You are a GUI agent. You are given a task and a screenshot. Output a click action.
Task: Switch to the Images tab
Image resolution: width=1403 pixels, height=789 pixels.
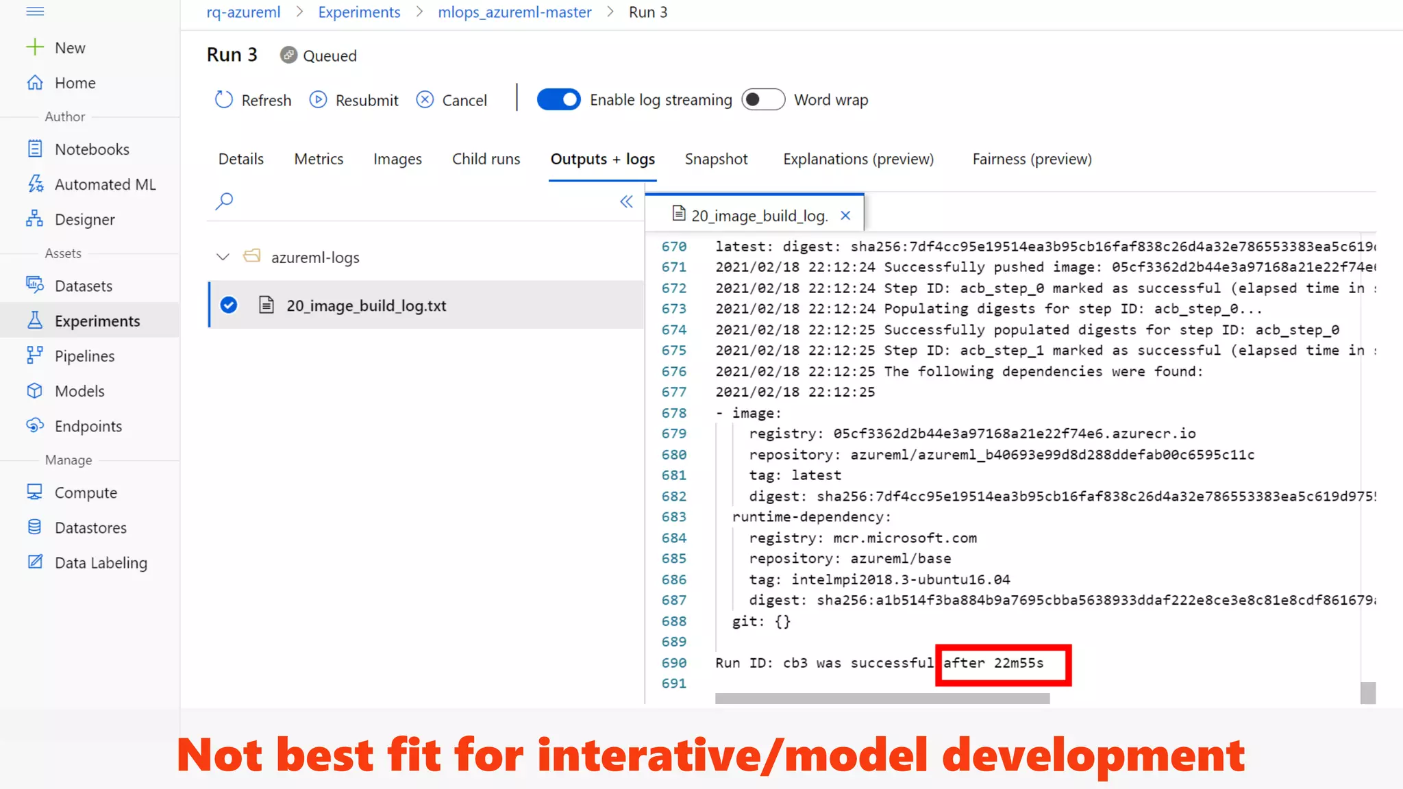[397, 159]
